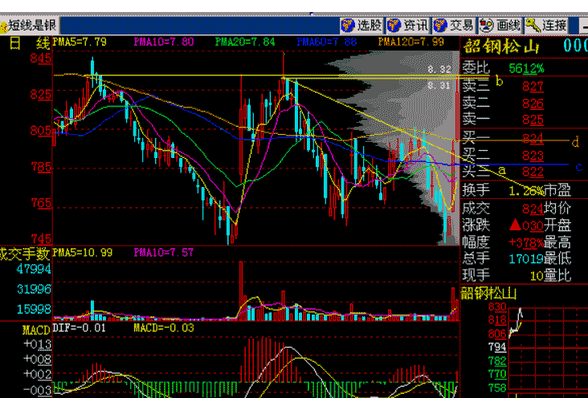Click the 市盈 label
588x398 pixels.
click(x=557, y=190)
